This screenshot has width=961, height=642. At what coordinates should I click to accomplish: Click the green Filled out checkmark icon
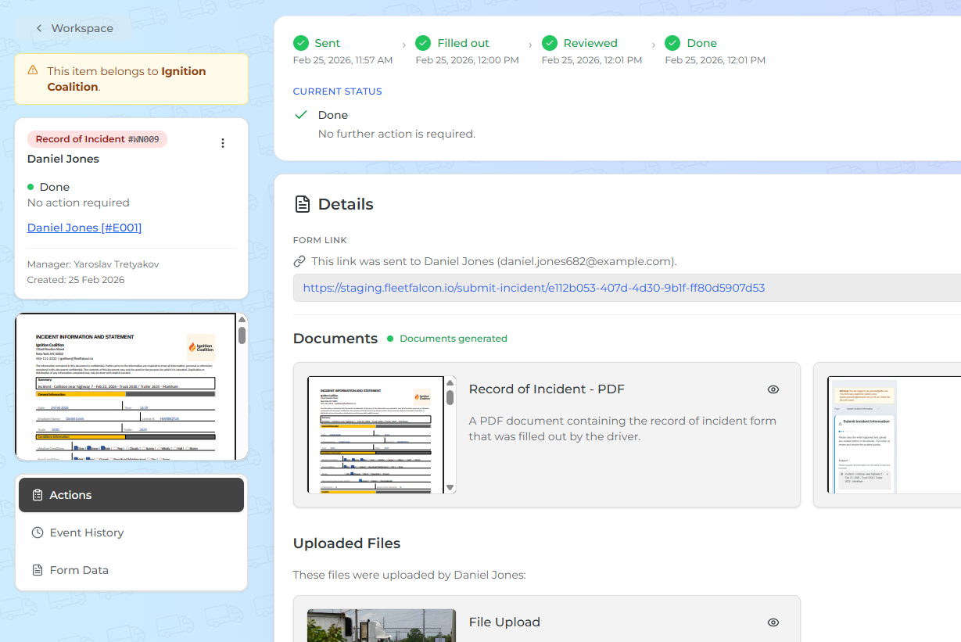click(x=423, y=43)
